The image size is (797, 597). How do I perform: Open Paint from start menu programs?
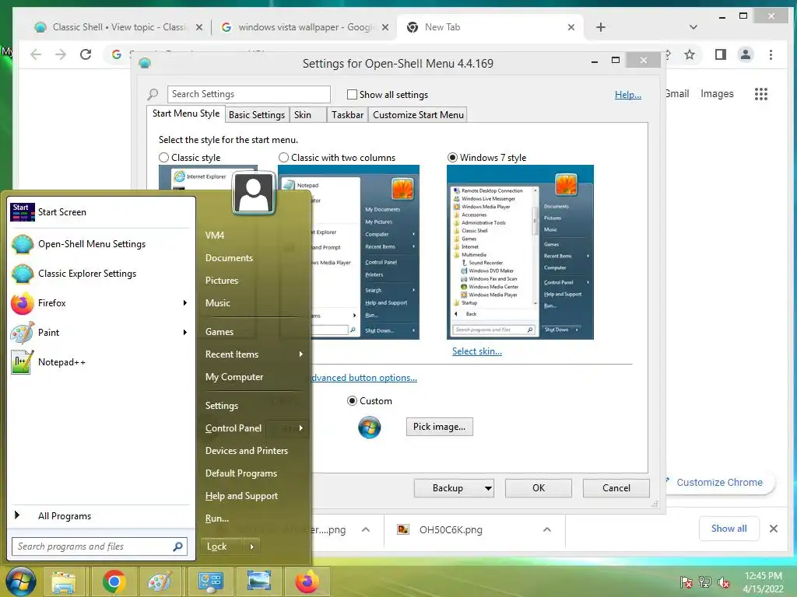tap(101, 333)
